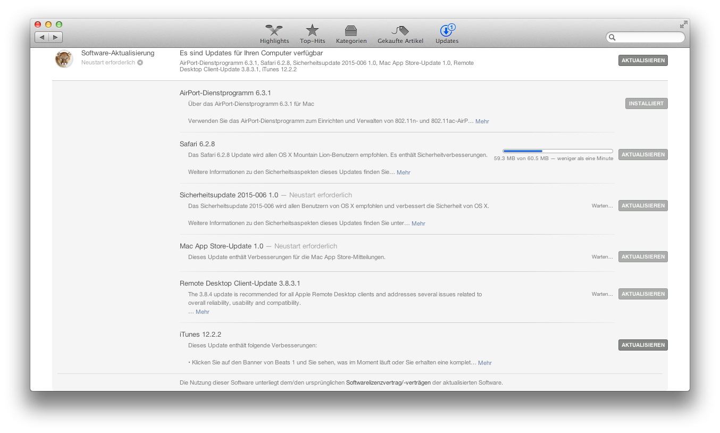
Task: Open the Kategorien tray icon
Action: pyautogui.click(x=351, y=31)
